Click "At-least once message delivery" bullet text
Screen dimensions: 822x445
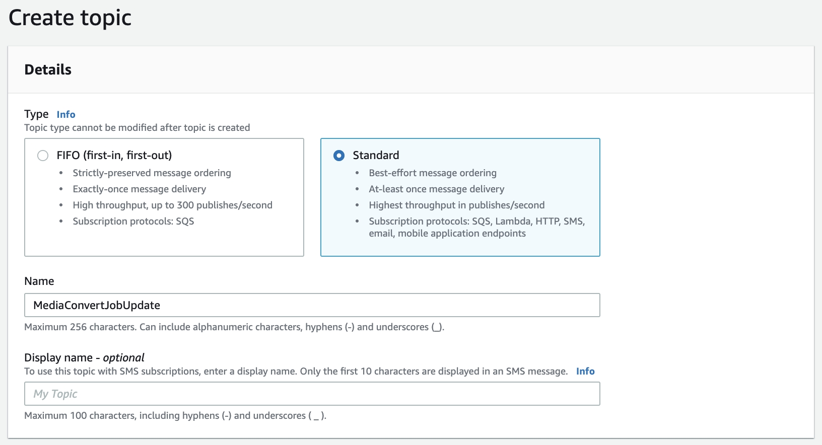436,189
